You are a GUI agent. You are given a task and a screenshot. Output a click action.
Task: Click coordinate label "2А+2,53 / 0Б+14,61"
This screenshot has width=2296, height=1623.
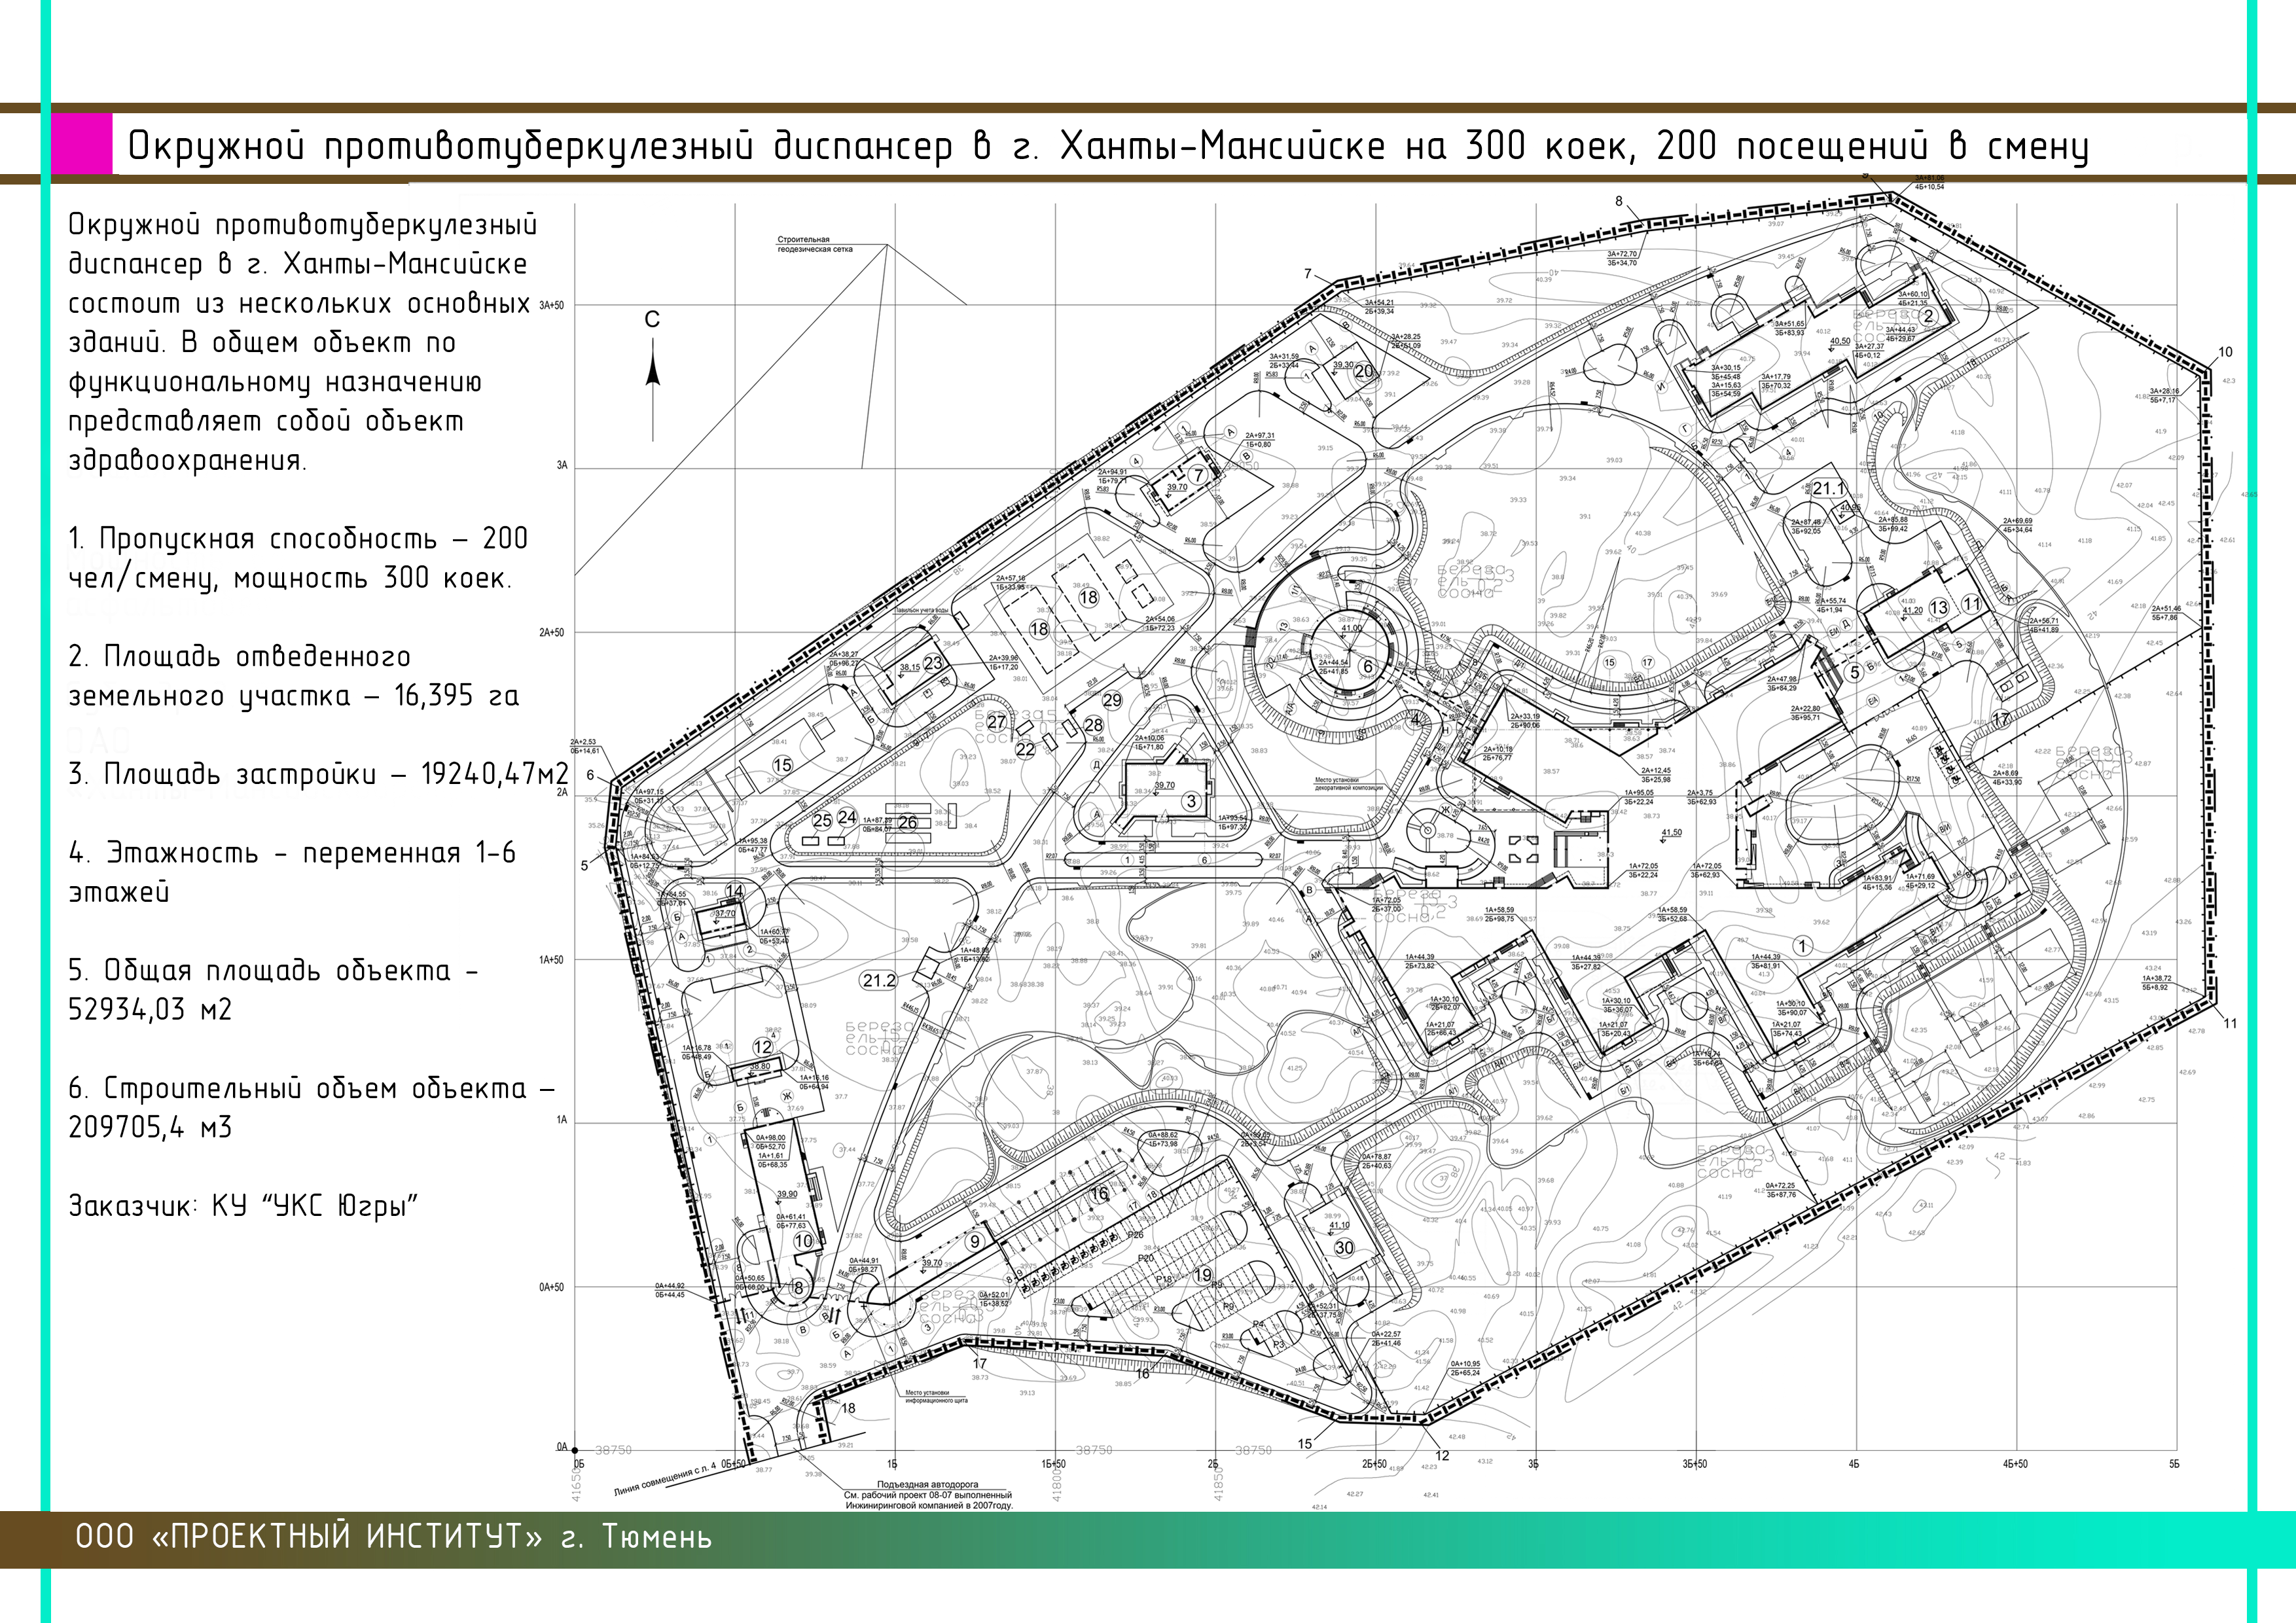[584, 746]
